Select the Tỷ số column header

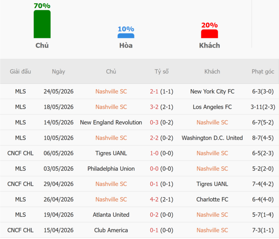point(161,72)
